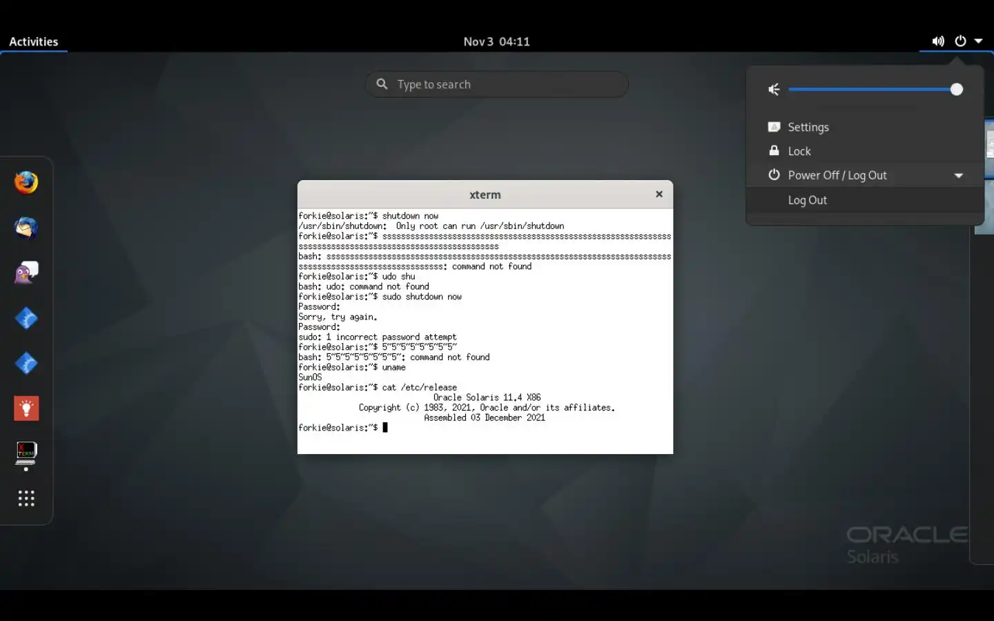This screenshot has width=994, height=621.
Task: Open Settings from system menu
Action: point(865,127)
